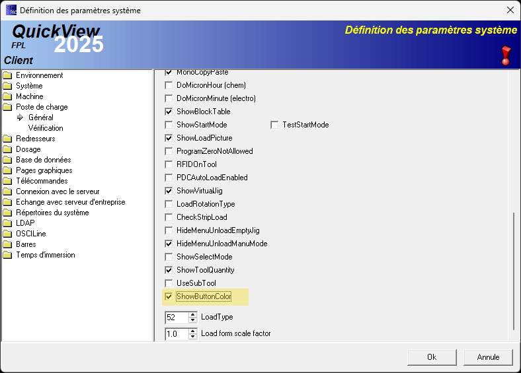Viewport: 521px width, 373px height.
Task: Enable the DoMicronMinute (electro) checkbox
Action: pyautogui.click(x=169, y=98)
